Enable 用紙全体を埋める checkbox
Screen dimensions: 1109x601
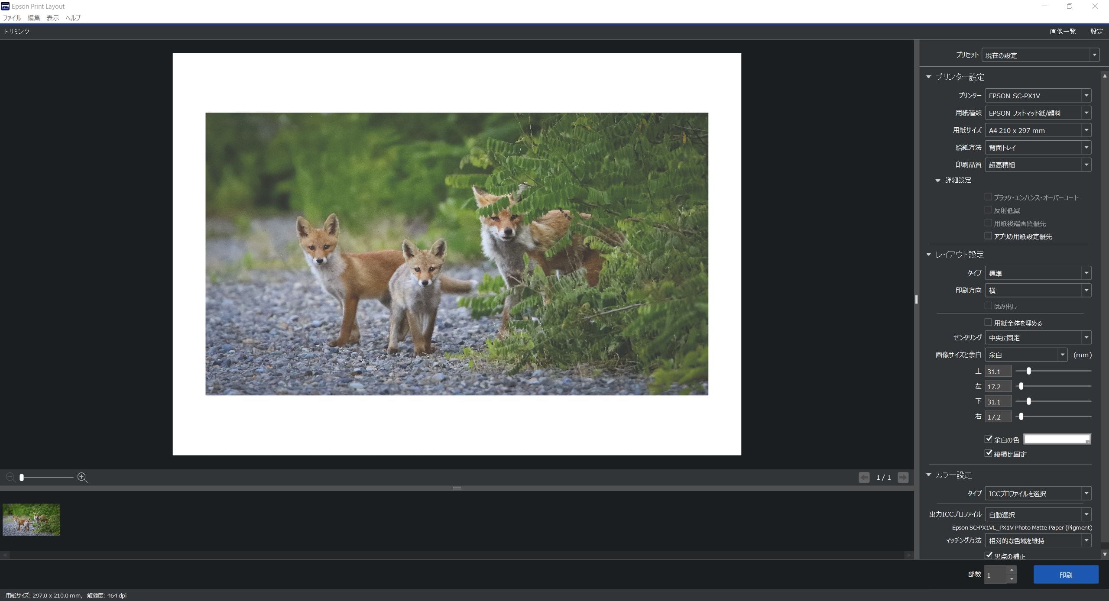[988, 323]
